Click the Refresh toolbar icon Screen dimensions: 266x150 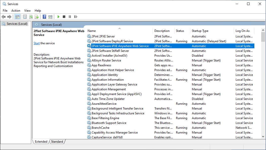click(31, 17)
